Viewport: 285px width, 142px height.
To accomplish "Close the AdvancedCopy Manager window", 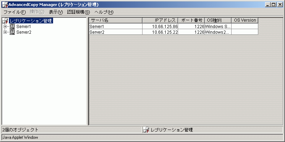I will [279, 5].
